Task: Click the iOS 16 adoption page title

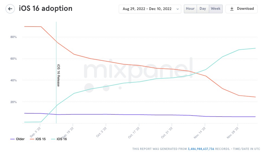Action: point(46,8)
